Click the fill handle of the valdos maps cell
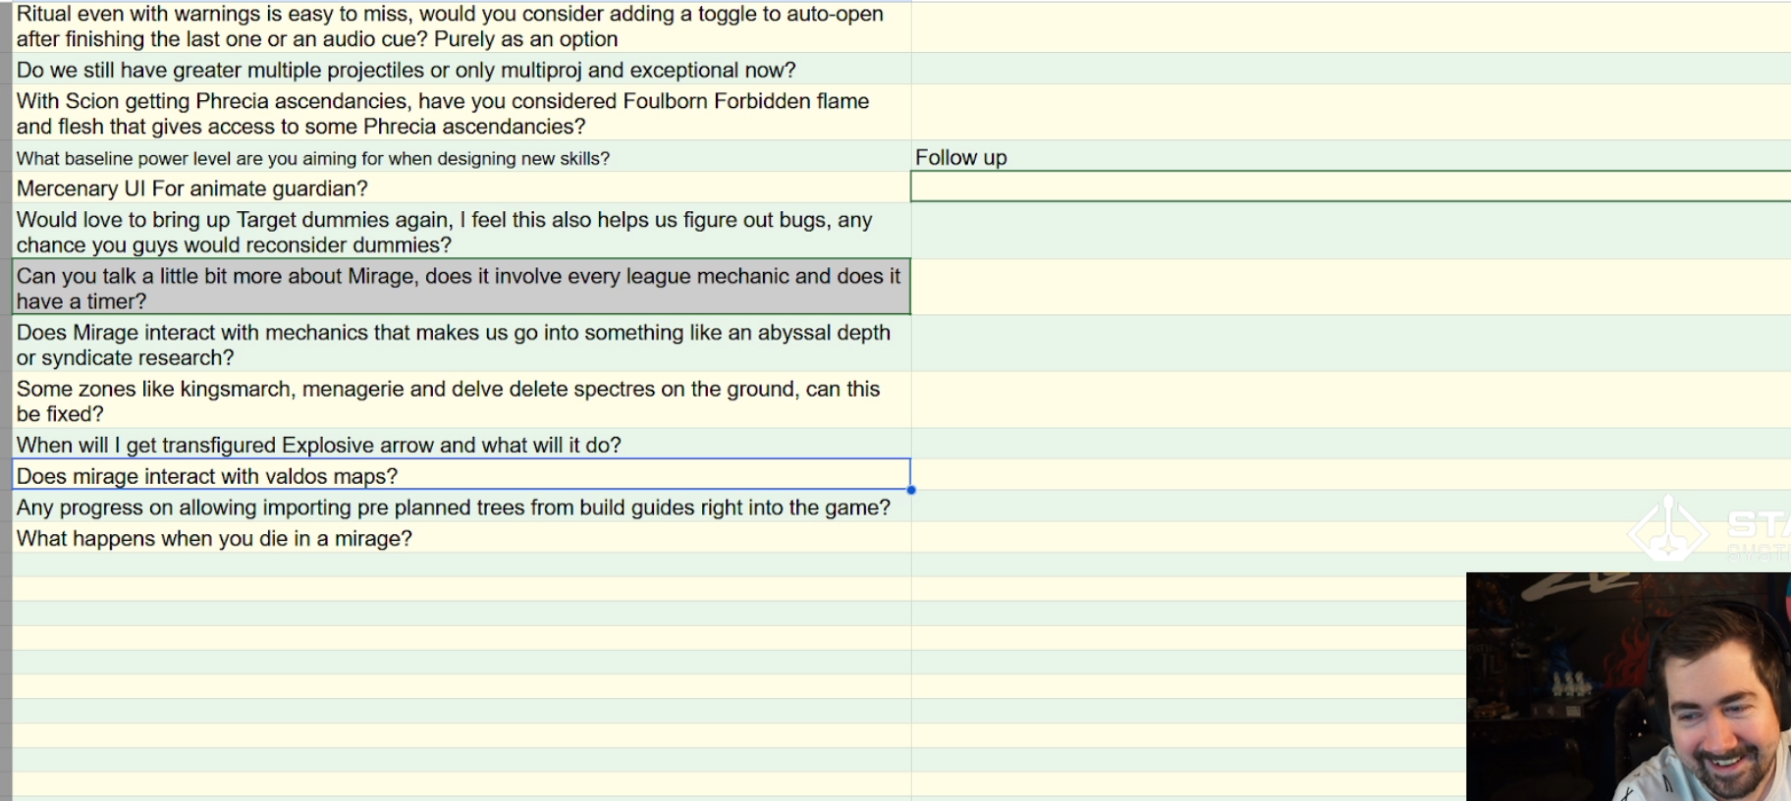The image size is (1791, 801). 911,490
